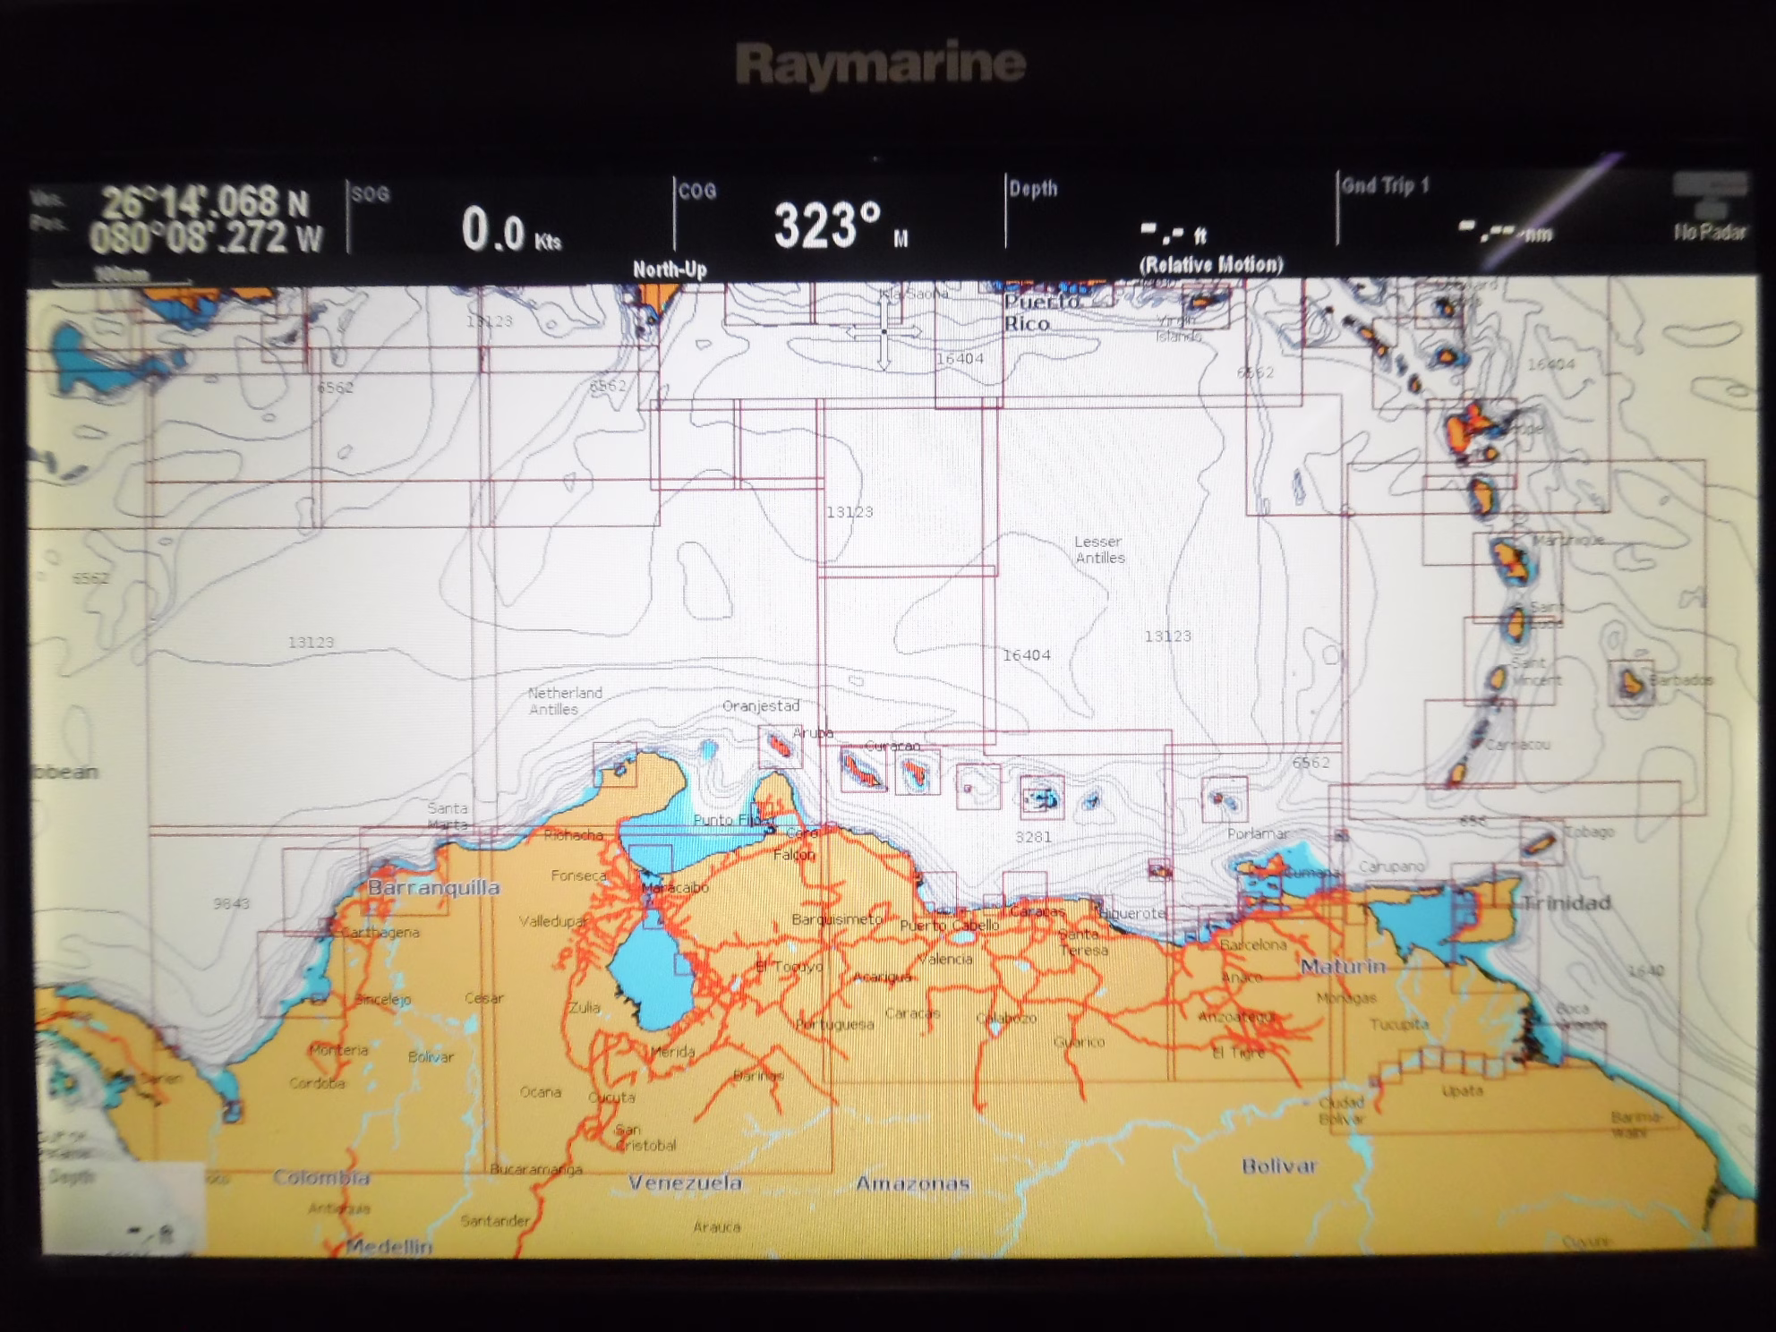This screenshot has width=1776, height=1332.
Task: Select Maracaibo on the chart
Action: coord(676,888)
